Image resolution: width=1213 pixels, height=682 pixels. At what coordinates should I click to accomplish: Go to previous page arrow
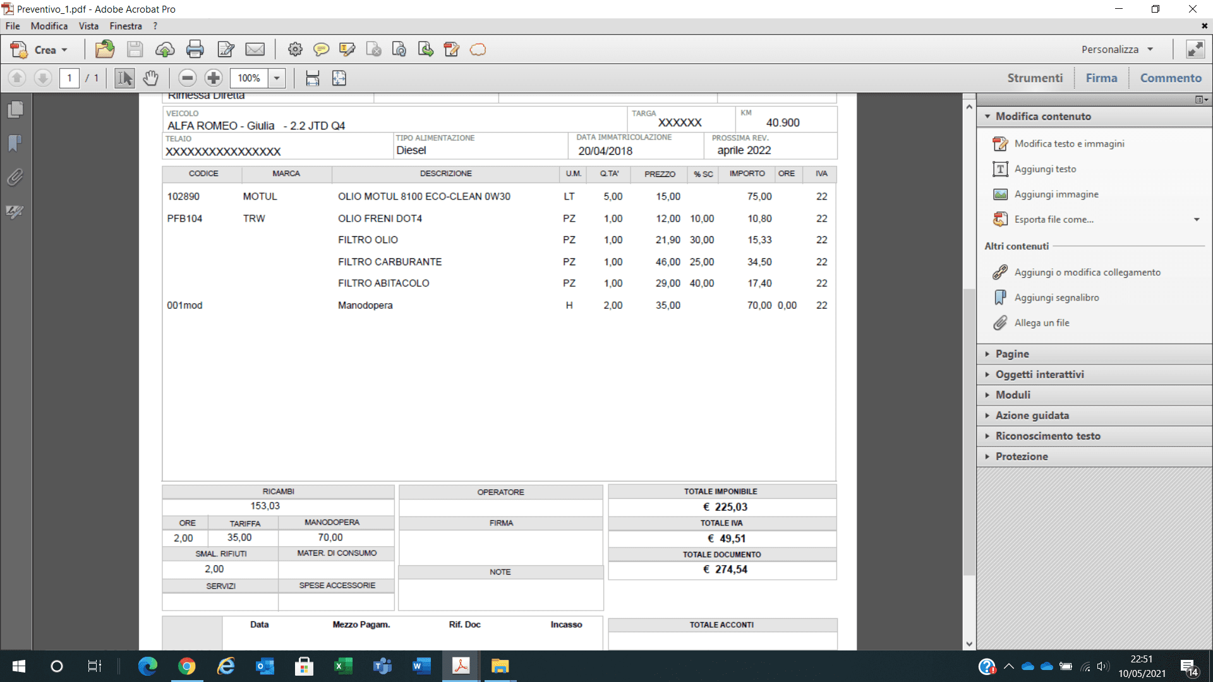click(17, 78)
